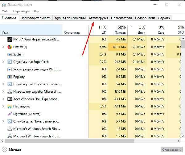Click the horizontal scrollbar left arrow

pyautogui.click(x=2, y=140)
